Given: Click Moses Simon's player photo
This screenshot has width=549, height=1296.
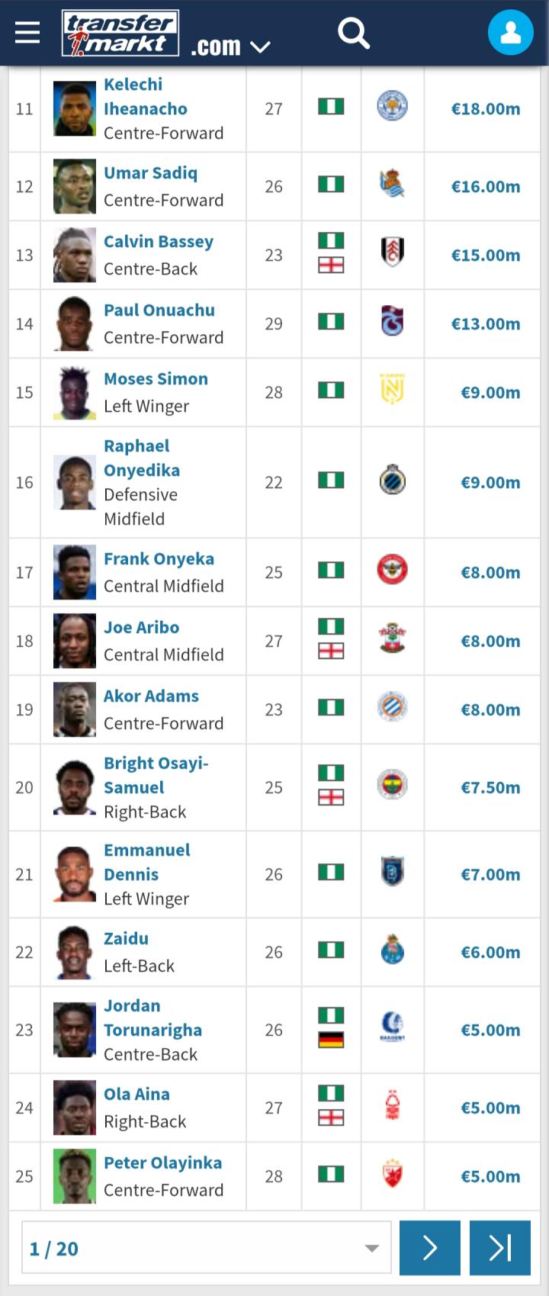Looking at the screenshot, I should [x=75, y=393].
